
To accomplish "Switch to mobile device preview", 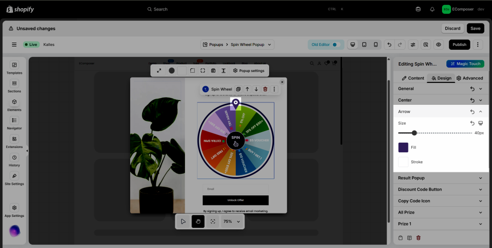I will 376,45.
